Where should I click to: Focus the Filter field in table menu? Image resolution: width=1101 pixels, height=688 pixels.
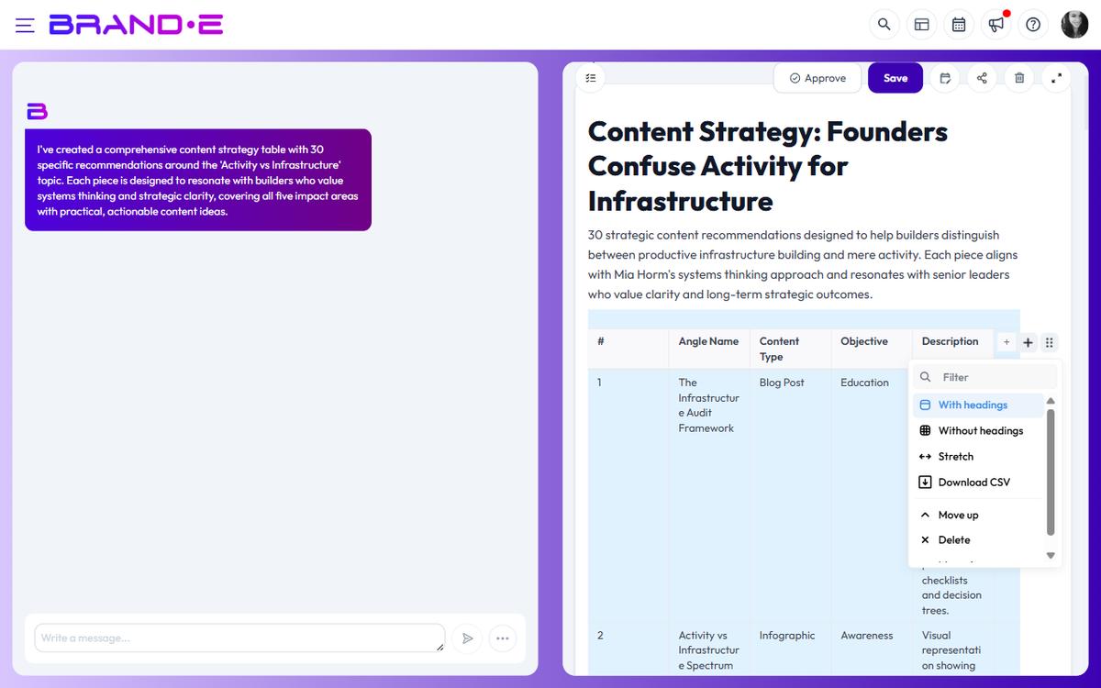(x=987, y=377)
